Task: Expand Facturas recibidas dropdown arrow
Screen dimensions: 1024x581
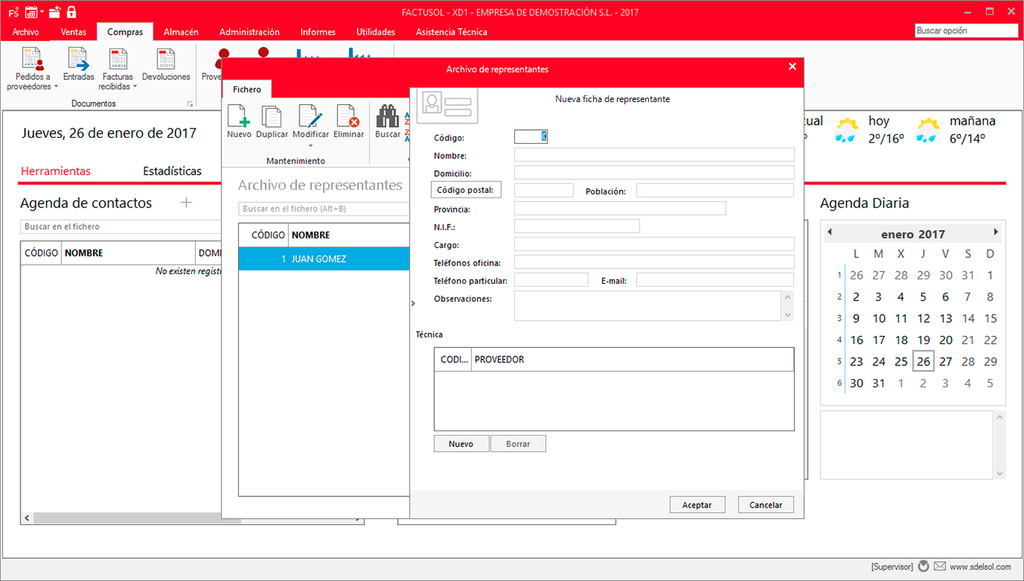Action: tap(135, 87)
